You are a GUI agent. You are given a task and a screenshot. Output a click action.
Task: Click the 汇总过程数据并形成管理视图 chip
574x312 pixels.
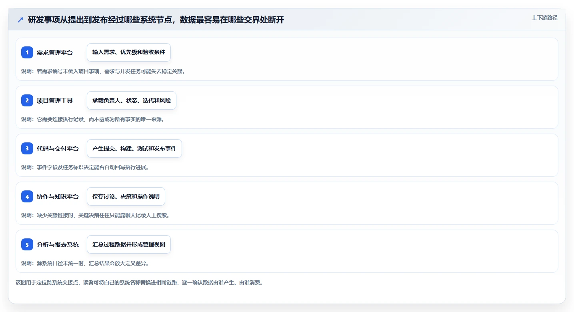tap(129, 244)
